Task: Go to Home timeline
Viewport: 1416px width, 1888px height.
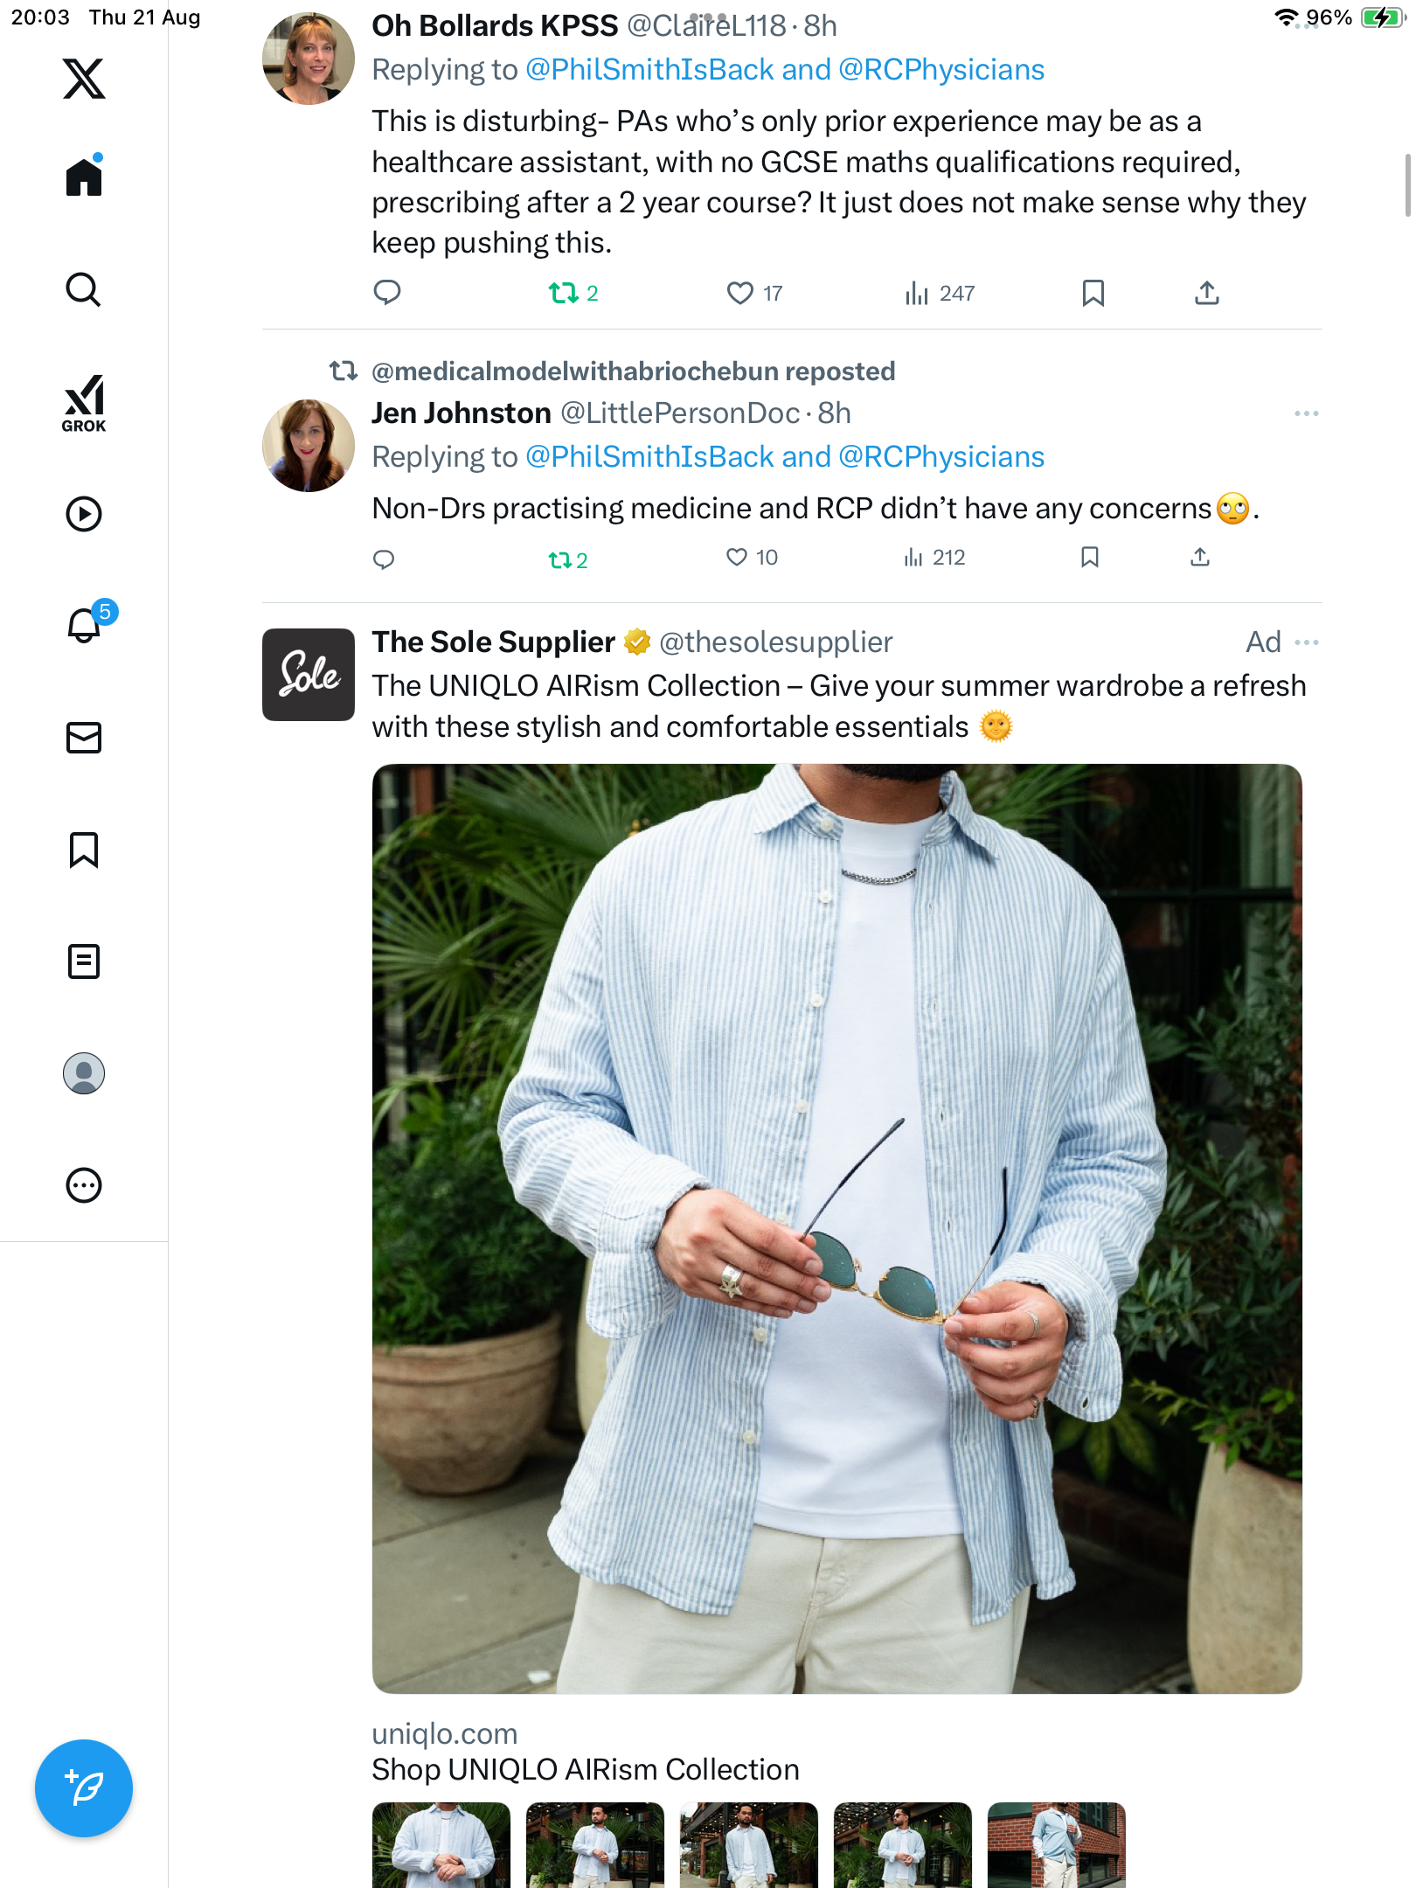Action: [x=84, y=177]
